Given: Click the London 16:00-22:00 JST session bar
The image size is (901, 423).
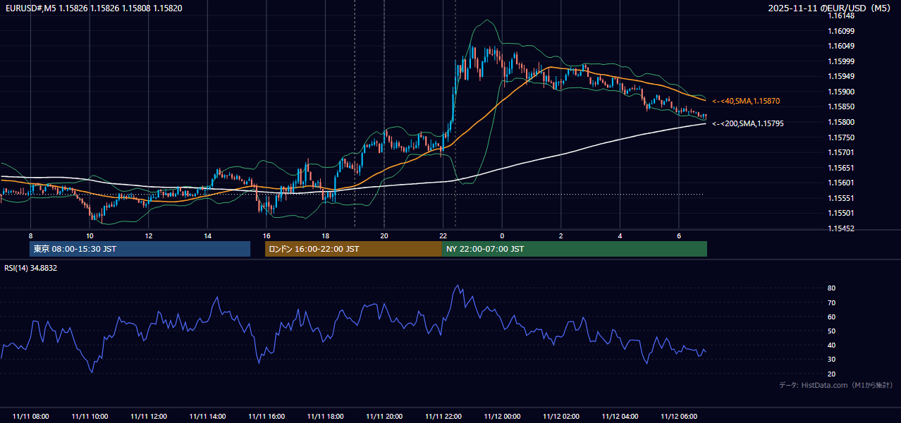Looking at the screenshot, I should pyautogui.click(x=353, y=249).
